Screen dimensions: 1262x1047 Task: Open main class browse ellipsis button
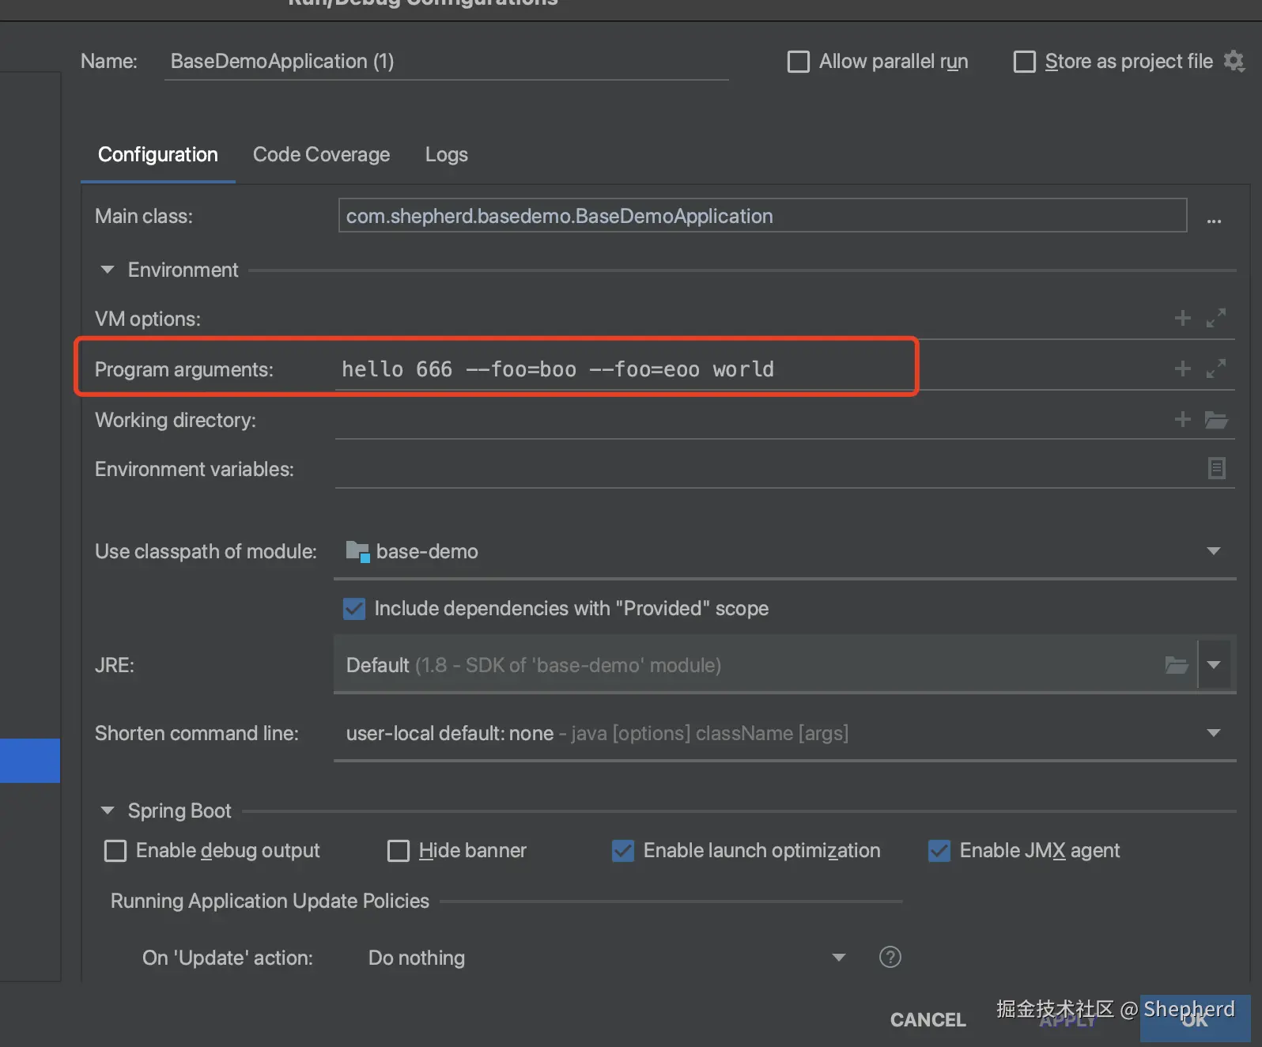pos(1214,220)
